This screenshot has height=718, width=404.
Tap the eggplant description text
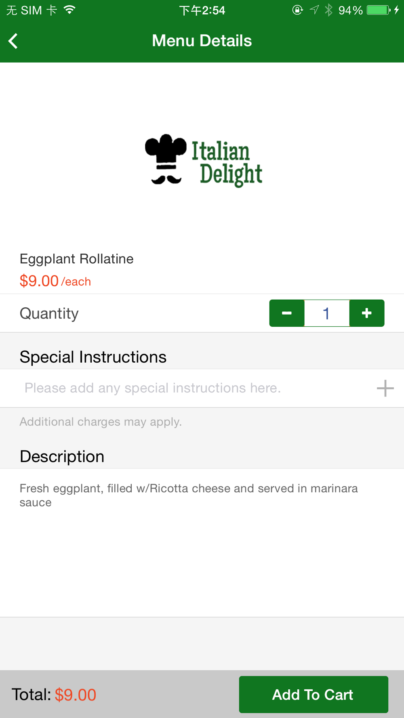[x=189, y=495]
